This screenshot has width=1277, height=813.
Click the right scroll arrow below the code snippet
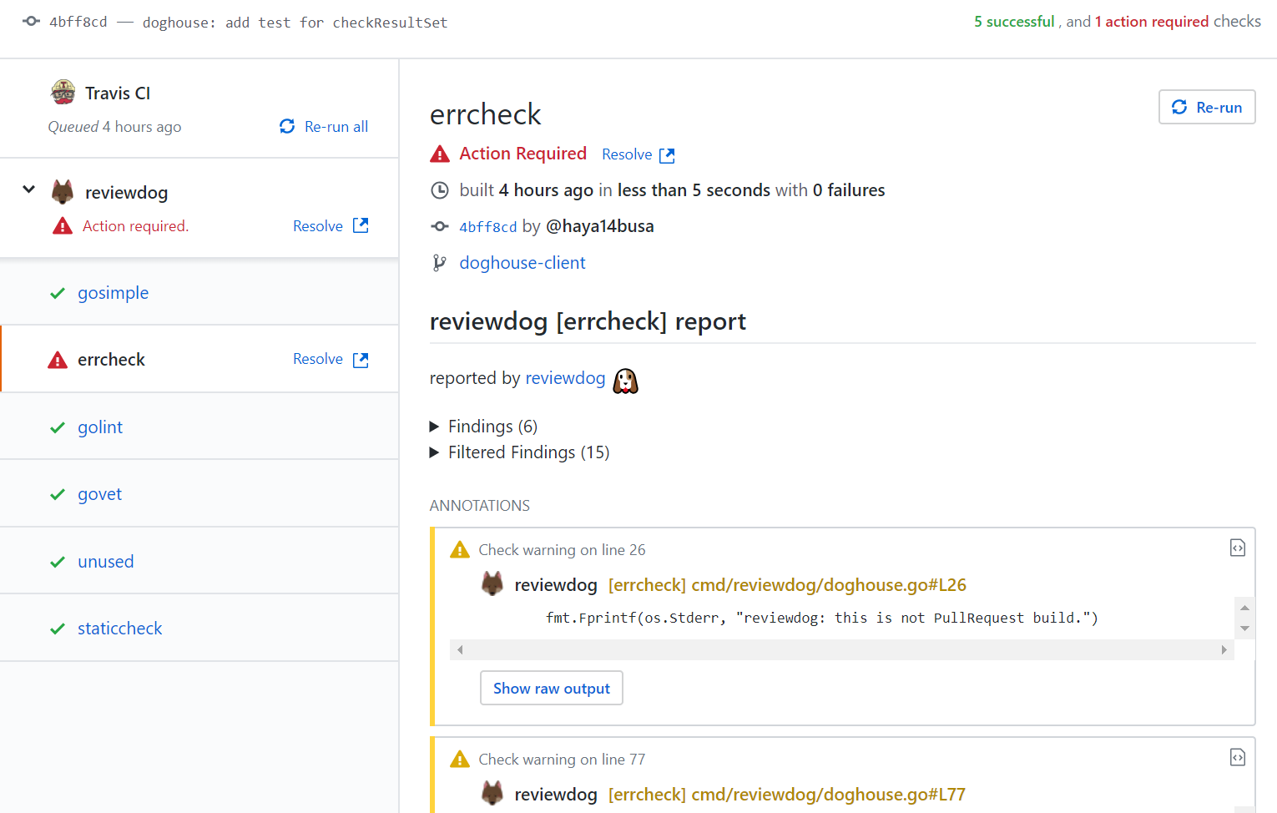click(1224, 649)
